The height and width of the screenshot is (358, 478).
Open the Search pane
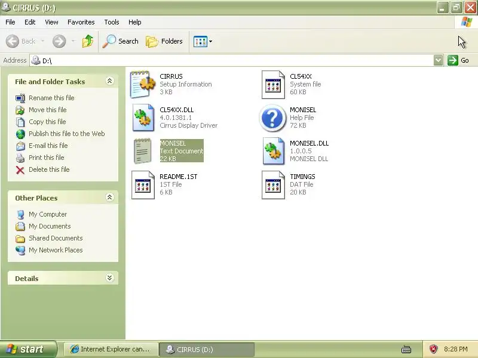point(121,41)
